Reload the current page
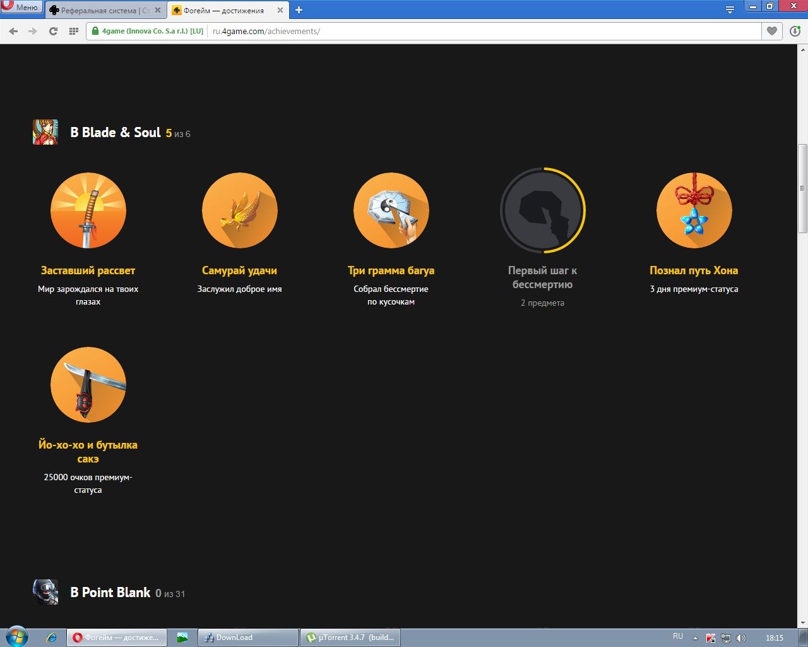This screenshot has height=647, width=808. (53, 31)
